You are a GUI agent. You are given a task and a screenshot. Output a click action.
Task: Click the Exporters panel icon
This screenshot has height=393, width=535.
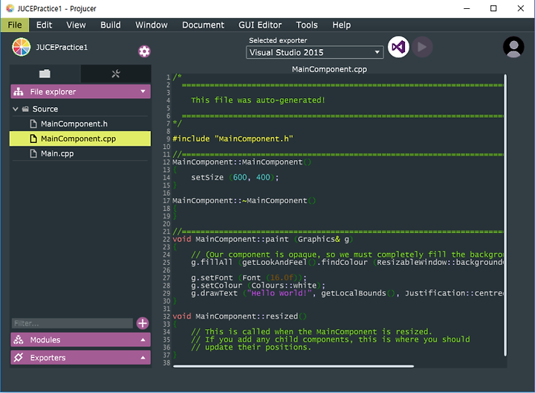tap(19, 357)
